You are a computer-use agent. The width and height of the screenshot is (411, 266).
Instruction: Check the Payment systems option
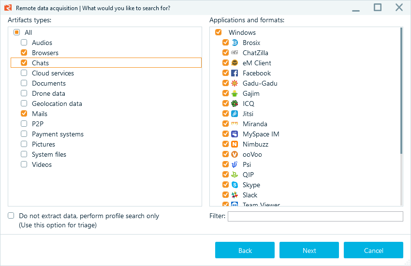[x=24, y=134]
